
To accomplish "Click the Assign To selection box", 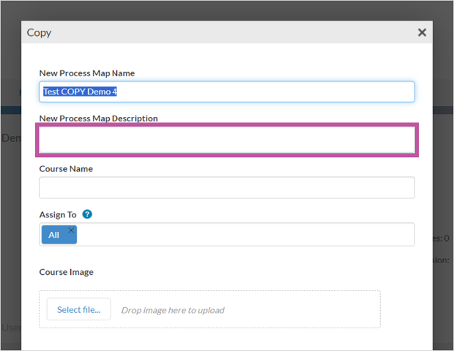I will pos(227,234).
